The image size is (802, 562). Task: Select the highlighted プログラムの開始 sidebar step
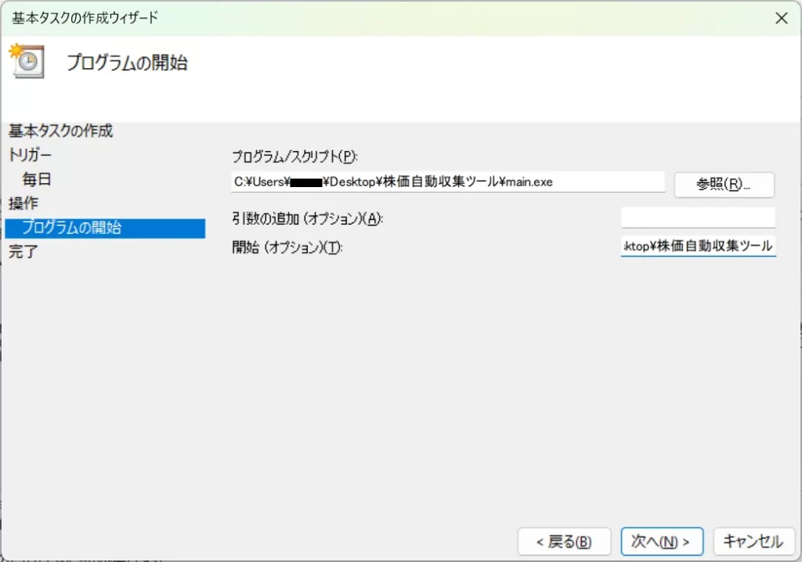coord(104,228)
